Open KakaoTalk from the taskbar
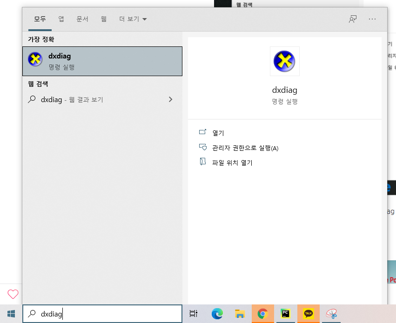 coord(309,314)
